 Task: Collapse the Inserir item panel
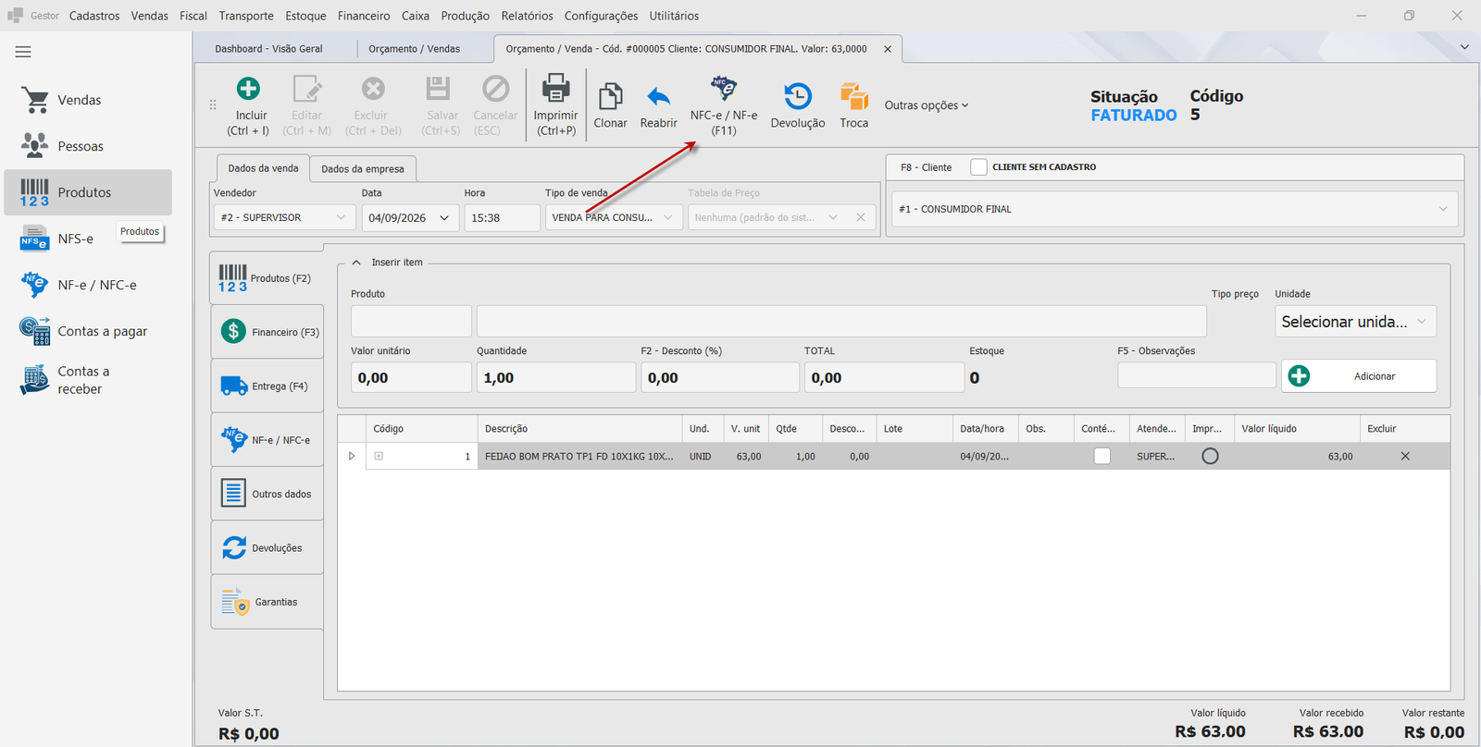click(x=356, y=263)
